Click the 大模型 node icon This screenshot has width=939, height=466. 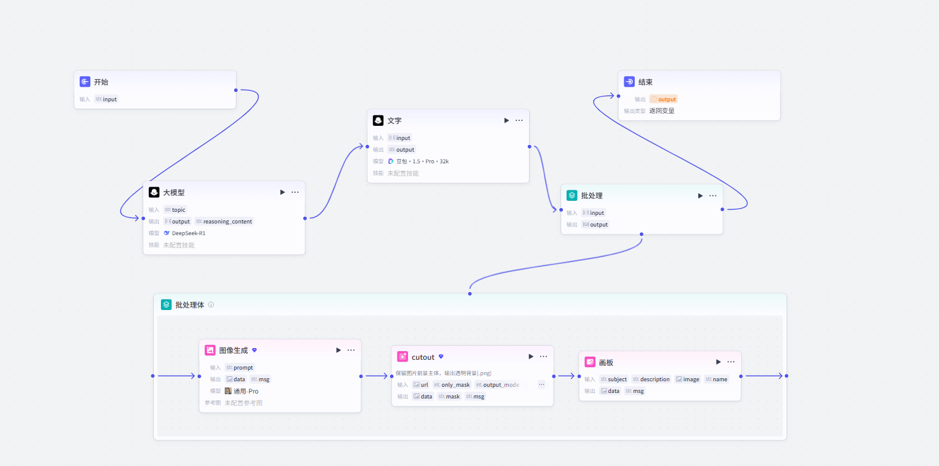[x=154, y=192]
